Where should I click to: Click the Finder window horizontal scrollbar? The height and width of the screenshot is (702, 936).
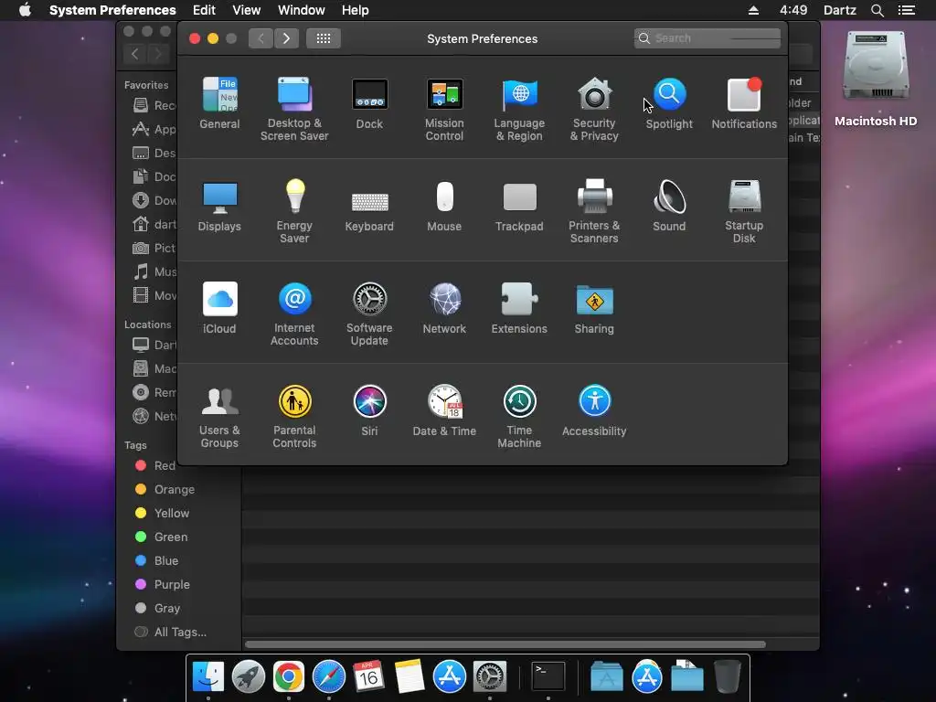505,644
